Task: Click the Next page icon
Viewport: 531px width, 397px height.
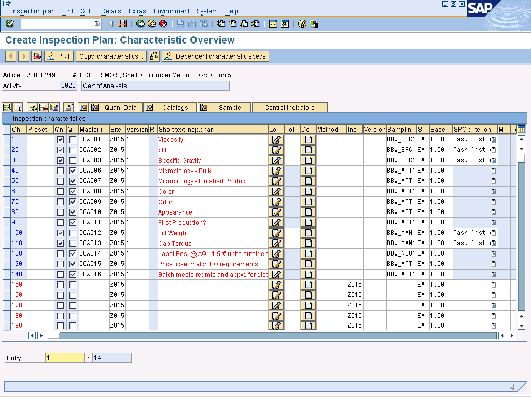Action: [x=244, y=24]
